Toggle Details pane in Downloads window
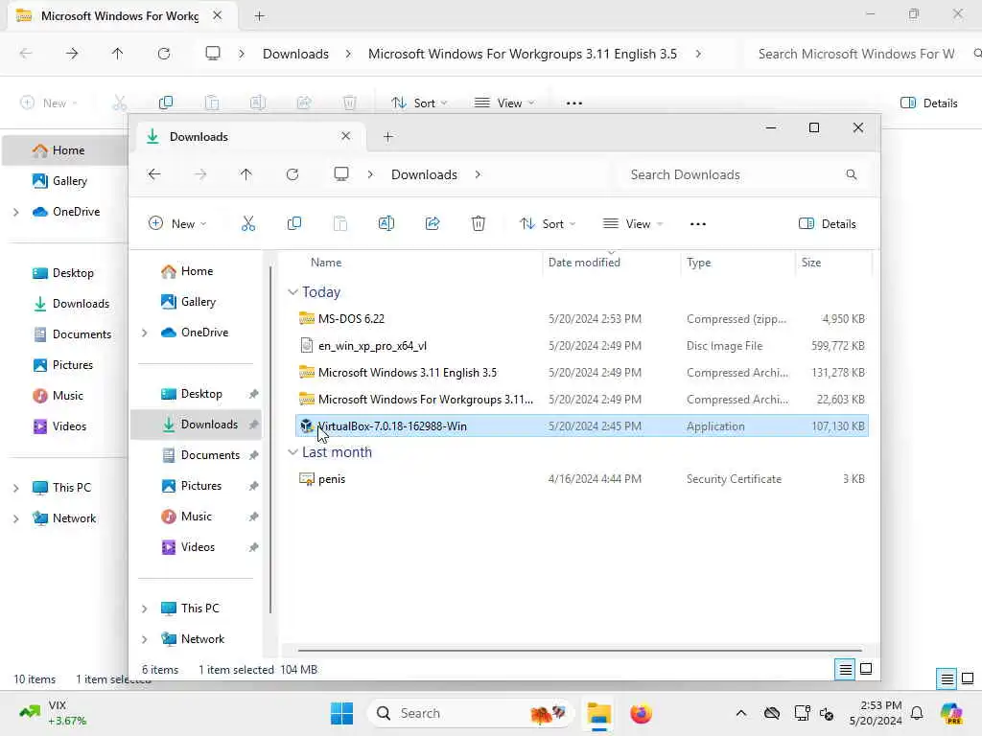The width and height of the screenshot is (982, 736). (x=827, y=224)
